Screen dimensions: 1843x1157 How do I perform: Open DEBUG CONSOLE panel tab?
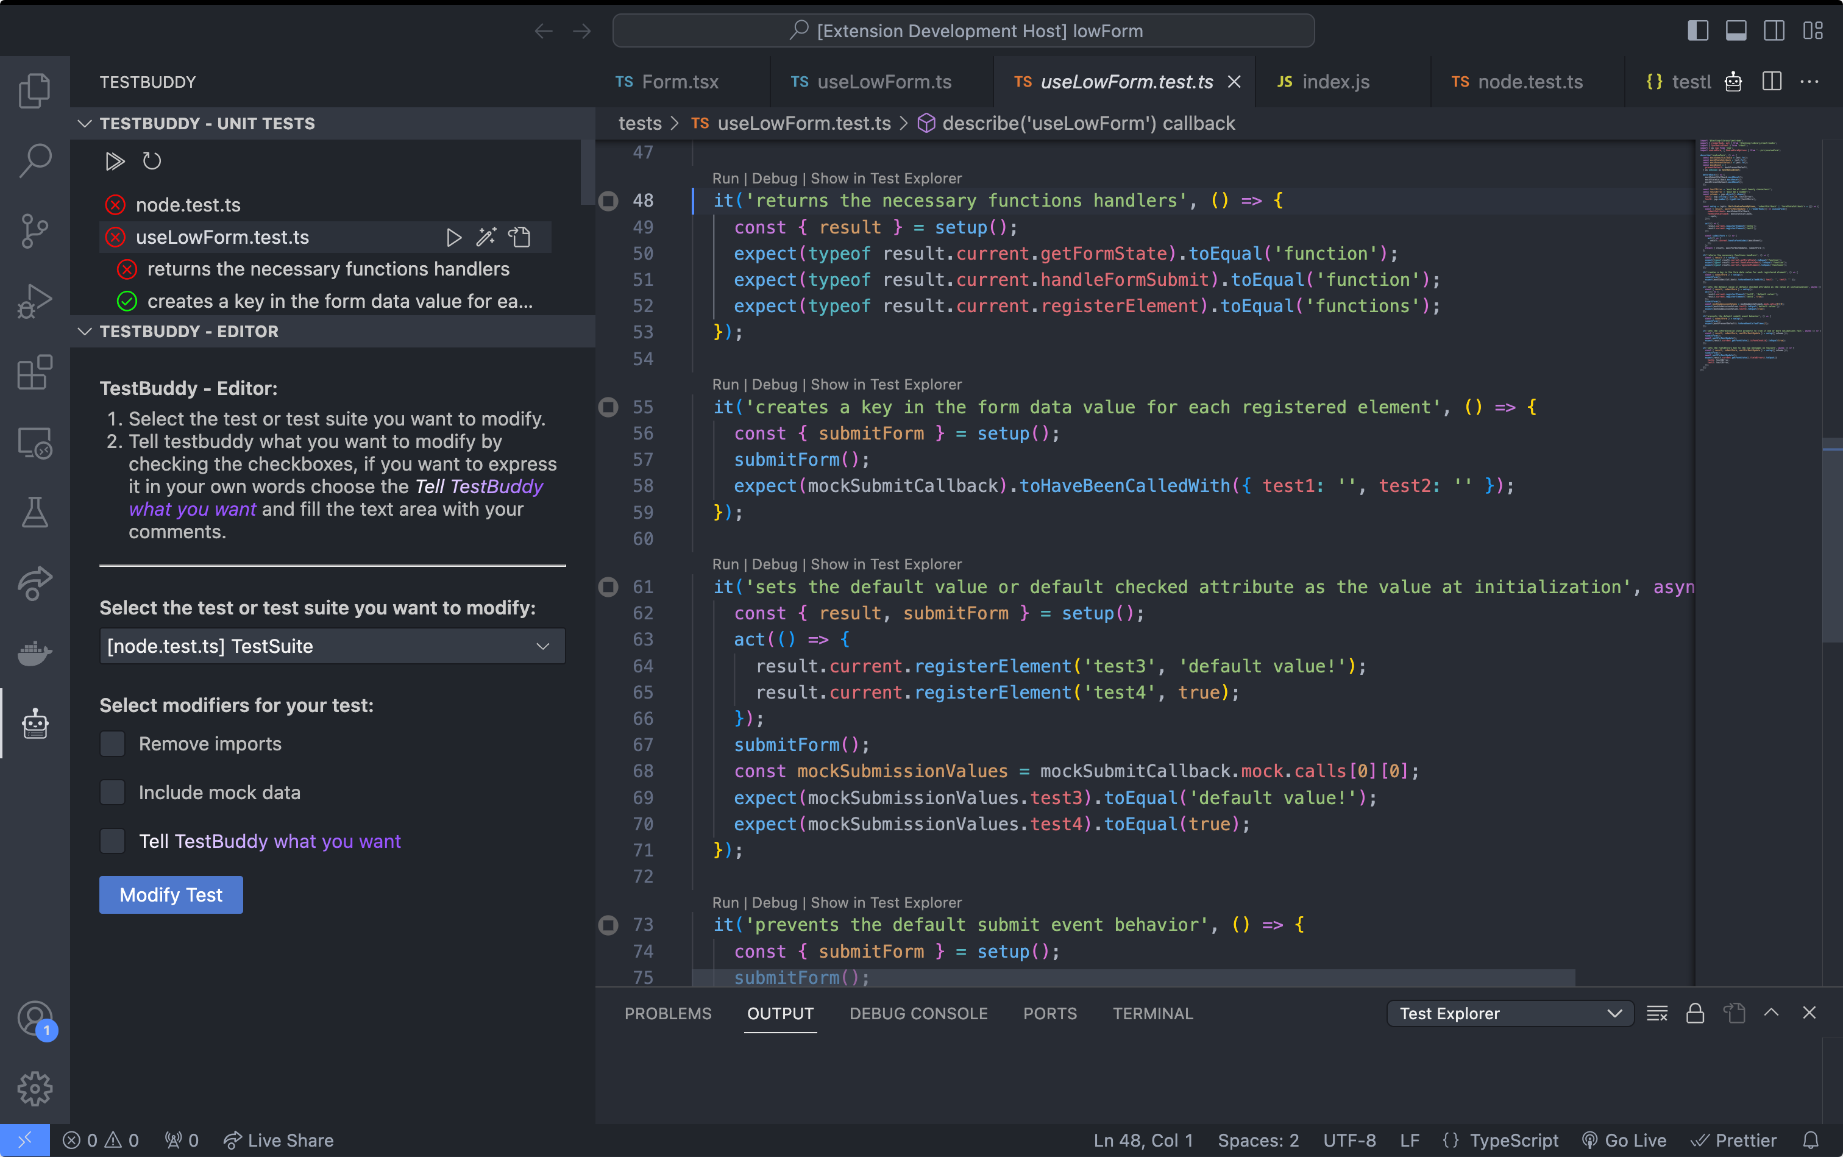918,1013
